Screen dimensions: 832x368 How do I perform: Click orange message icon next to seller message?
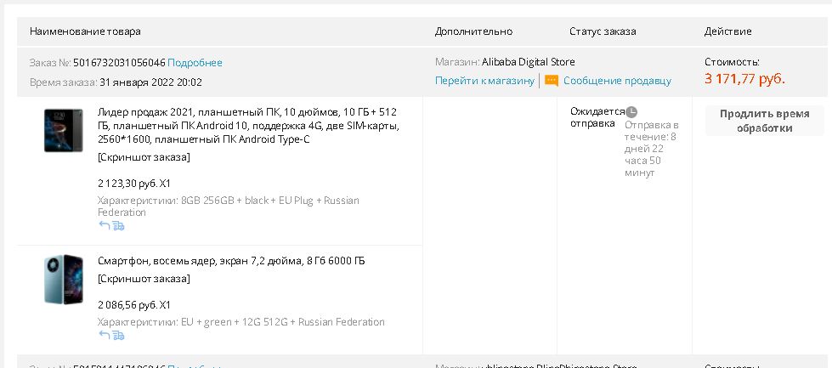[552, 81]
